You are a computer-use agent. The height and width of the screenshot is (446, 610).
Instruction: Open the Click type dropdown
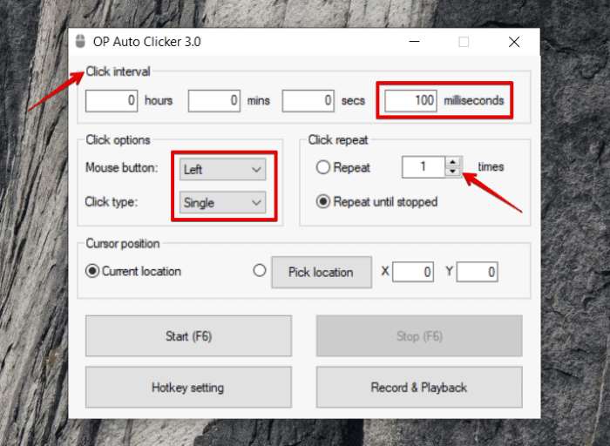[x=222, y=202]
